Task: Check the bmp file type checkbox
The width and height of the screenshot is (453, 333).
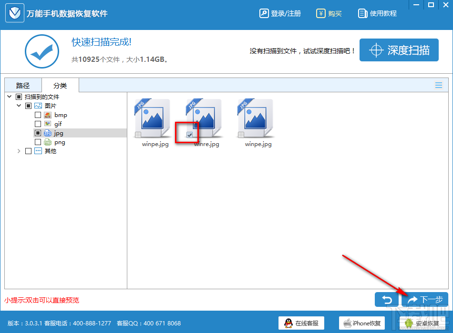Action: click(x=38, y=115)
